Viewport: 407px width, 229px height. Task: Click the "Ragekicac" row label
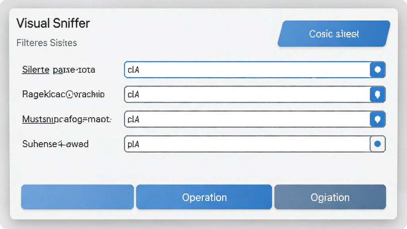(63, 94)
